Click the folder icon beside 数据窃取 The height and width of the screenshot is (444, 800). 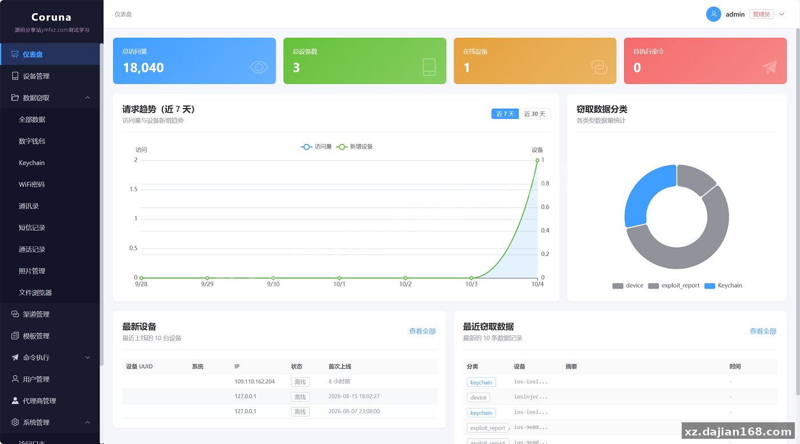(15, 98)
